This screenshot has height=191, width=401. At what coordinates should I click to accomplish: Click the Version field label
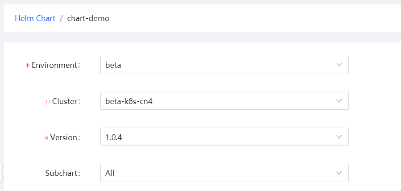[64, 137]
